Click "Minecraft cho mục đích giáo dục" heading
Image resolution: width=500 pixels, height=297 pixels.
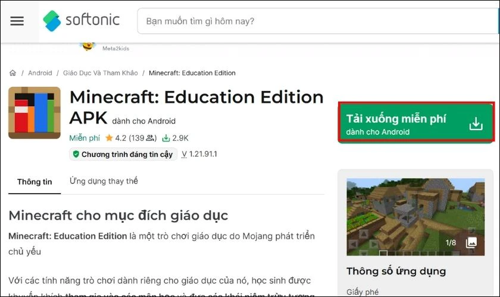(118, 216)
